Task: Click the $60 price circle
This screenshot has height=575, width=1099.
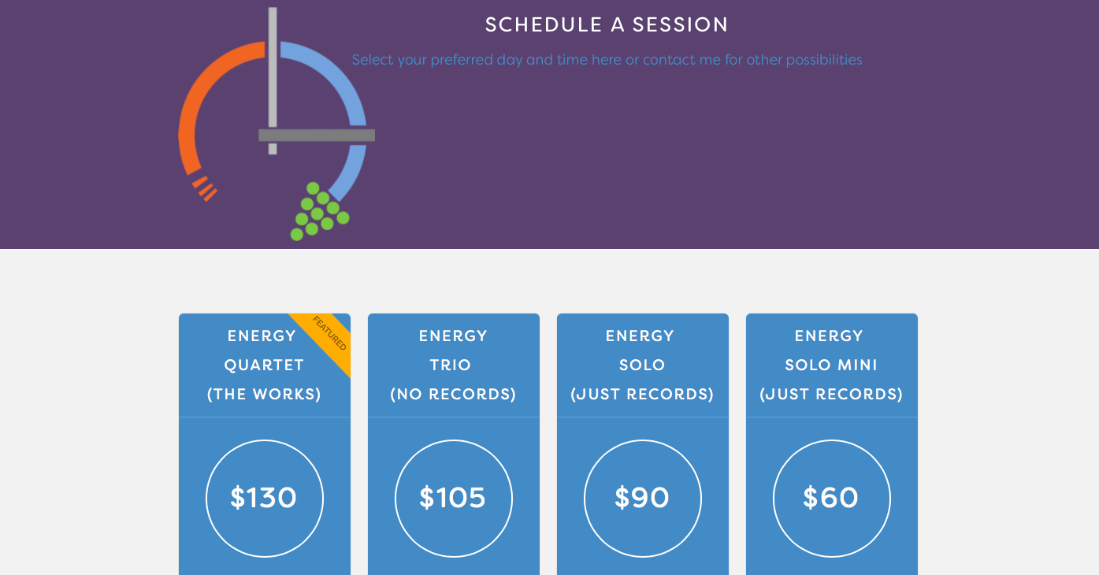Action: [x=832, y=499]
